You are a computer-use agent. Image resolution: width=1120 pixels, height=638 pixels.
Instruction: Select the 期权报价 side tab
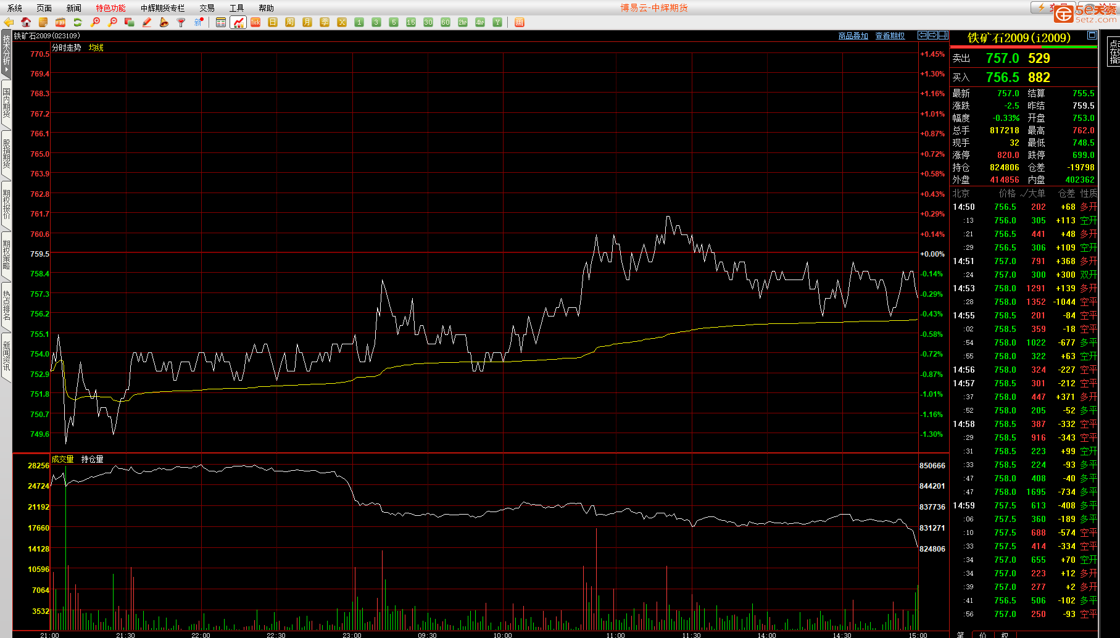click(6, 205)
